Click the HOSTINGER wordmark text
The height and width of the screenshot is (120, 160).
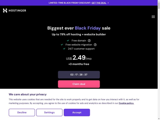click(x=17, y=10)
